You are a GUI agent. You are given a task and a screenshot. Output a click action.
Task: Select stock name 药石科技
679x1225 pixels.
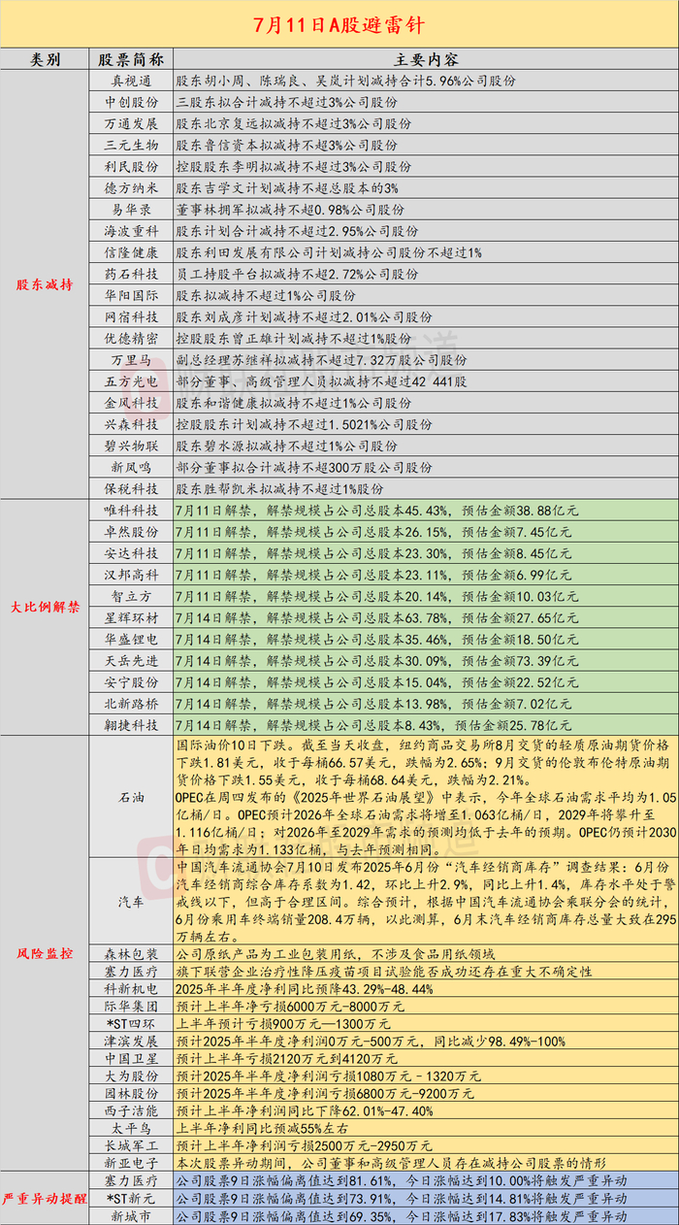tap(131, 274)
